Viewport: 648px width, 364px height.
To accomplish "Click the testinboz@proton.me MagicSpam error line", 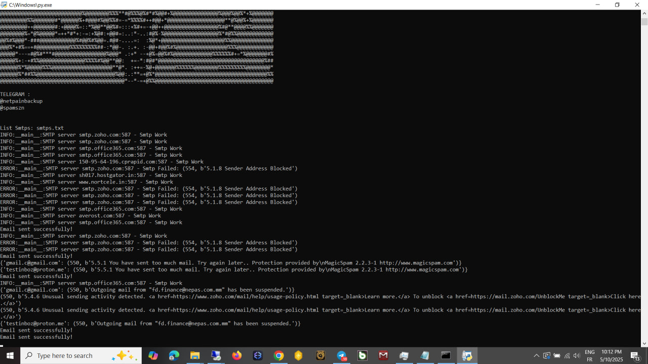I will coord(234,269).
